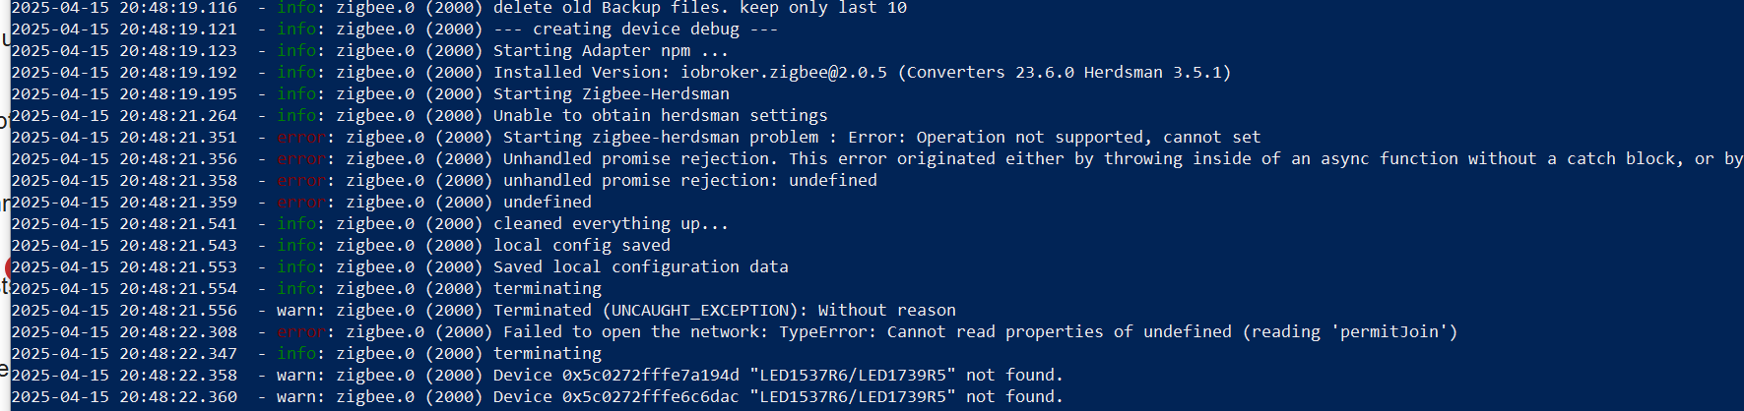
Task: Click 'Operation not supported, cannot set' error text
Action: click(1088, 138)
